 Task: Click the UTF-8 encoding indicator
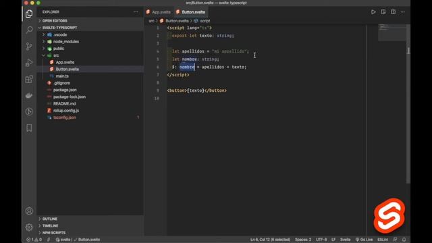(x=321, y=240)
